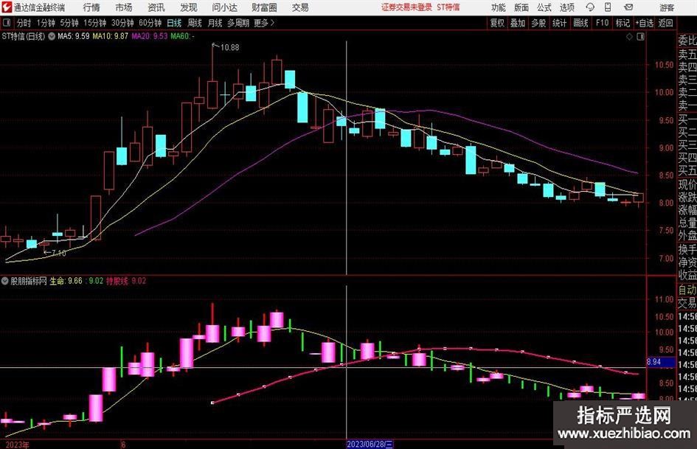697x449 pixels.
Task: Click the 多股 multi-stock button
Action: pos(538,23)
